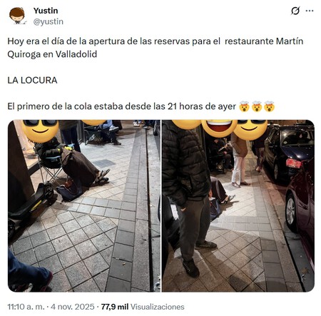This screenshot has height=316, width=321.
Task: Open the @yustin handle link
Action: 49,21
